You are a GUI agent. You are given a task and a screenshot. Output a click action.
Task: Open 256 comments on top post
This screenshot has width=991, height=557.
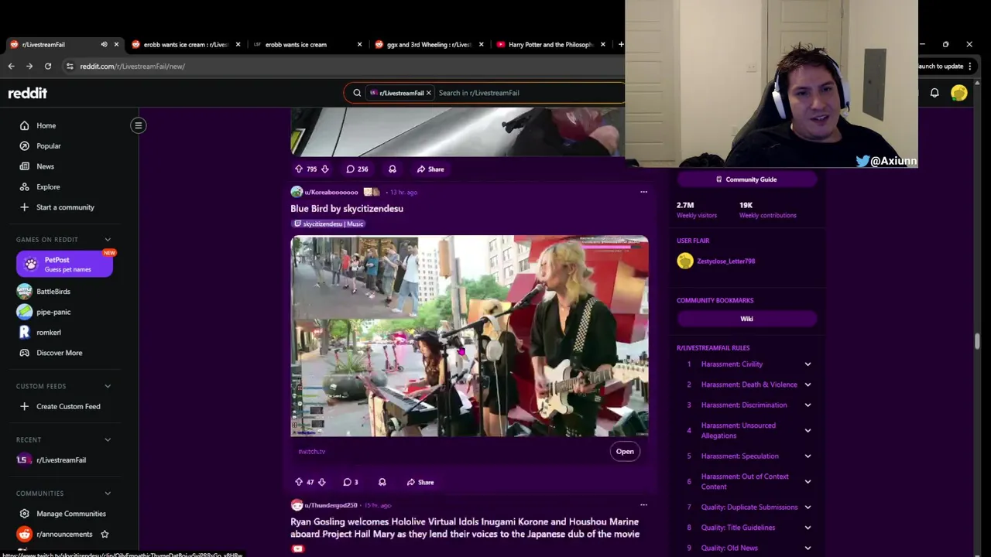coord(358,169)
